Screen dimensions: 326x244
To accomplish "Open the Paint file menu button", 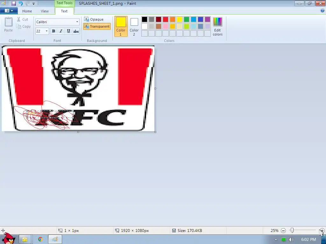I will click(x=9, y=11).
